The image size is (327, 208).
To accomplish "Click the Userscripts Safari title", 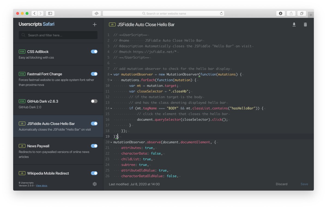I will tap(37, 24).
